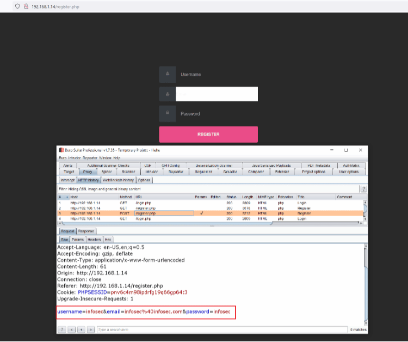
Task: Open the Intruder menu
Action: 74,157
